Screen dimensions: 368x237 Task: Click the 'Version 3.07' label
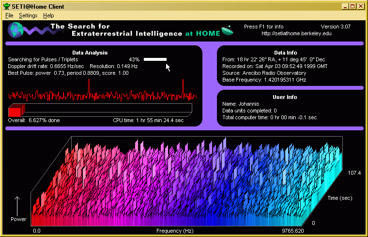pos(336,27)
